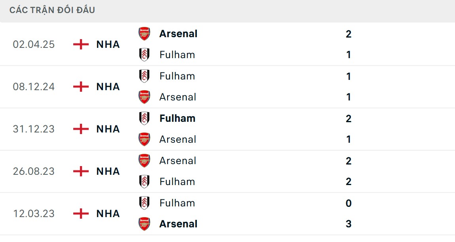
Task: Click England flag beside 31.12.23 date
Action: click(x=81, y=129)
